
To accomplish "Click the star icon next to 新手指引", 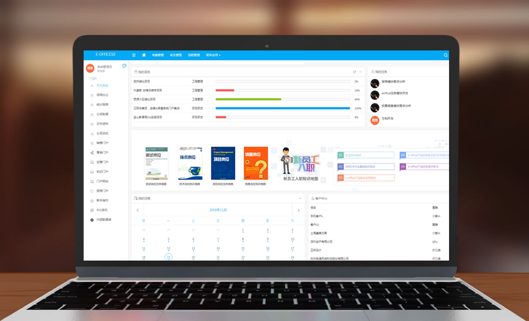I will point(92,200).
